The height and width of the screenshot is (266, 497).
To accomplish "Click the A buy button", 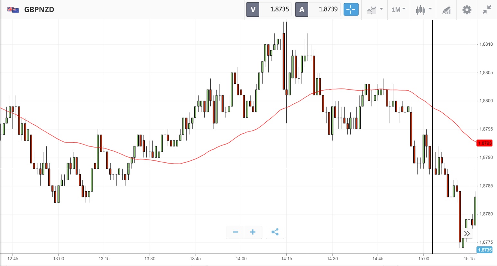I will 302,9.
